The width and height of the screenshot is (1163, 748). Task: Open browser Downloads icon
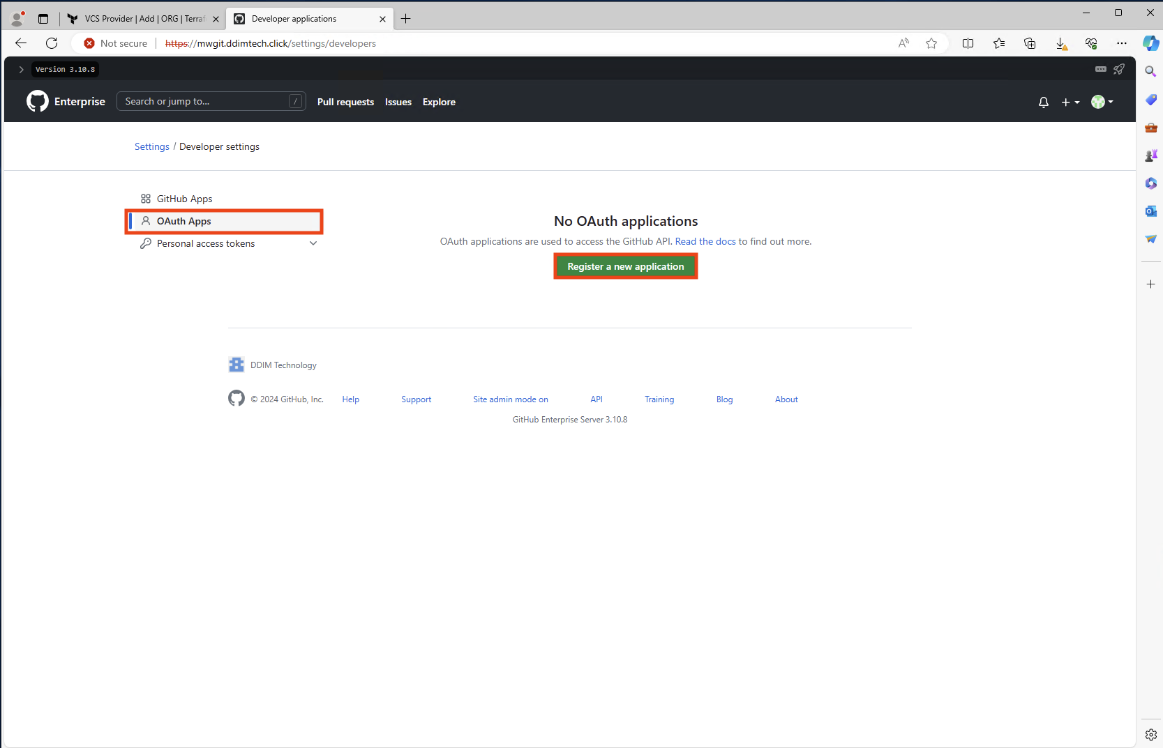tap(1060, 43)
